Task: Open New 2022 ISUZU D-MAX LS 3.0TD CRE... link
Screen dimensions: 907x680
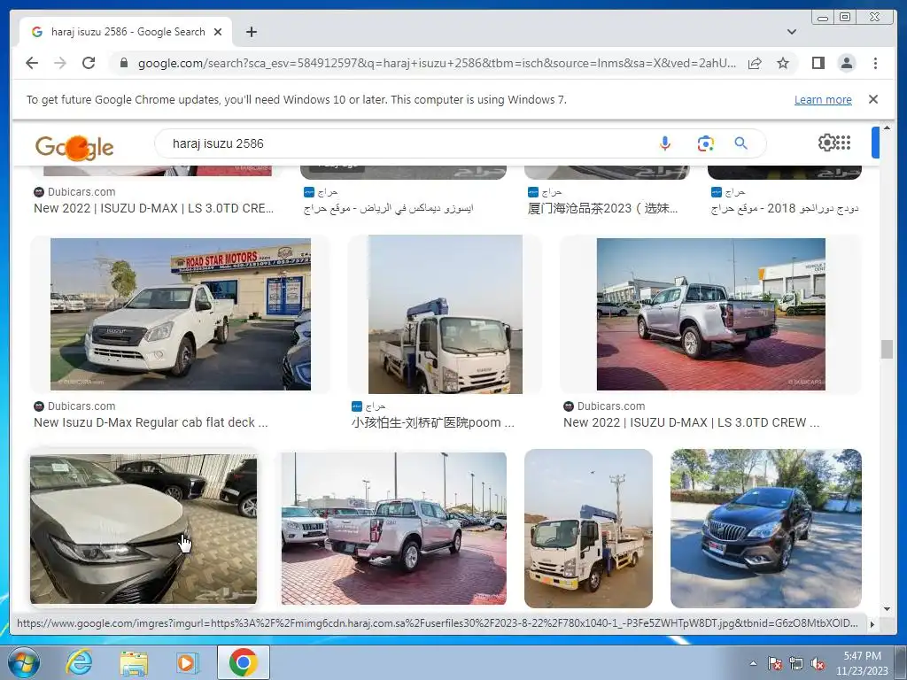Action: (x=153, y=208)
